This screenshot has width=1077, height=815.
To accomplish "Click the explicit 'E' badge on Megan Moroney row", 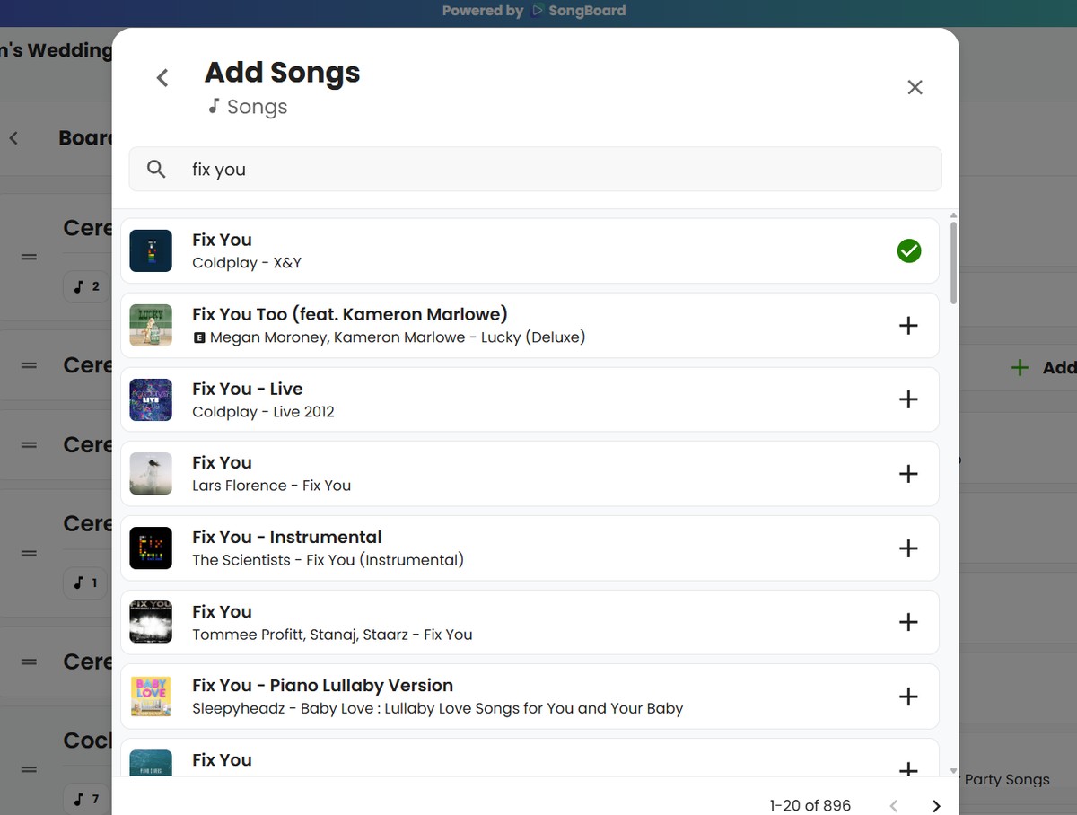I will [x=199, y=338].
